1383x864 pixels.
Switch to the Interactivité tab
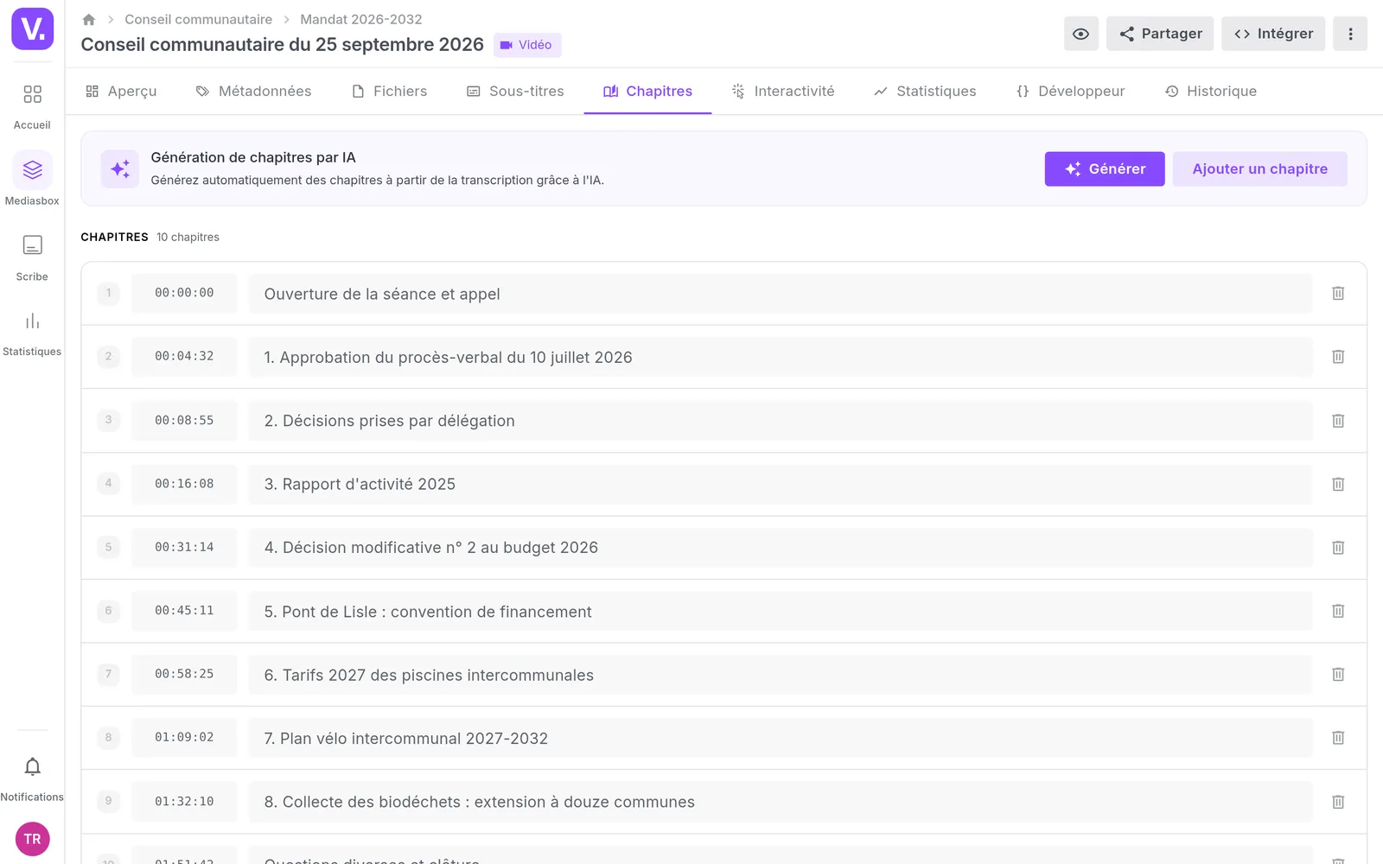[783, 91]
